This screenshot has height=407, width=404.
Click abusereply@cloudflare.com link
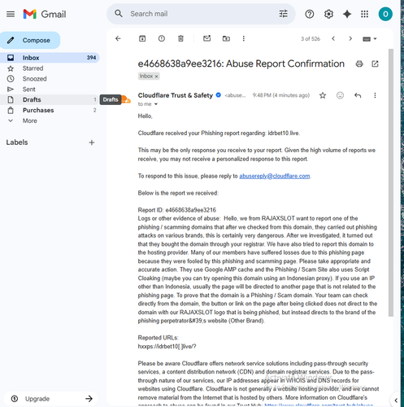275,176
